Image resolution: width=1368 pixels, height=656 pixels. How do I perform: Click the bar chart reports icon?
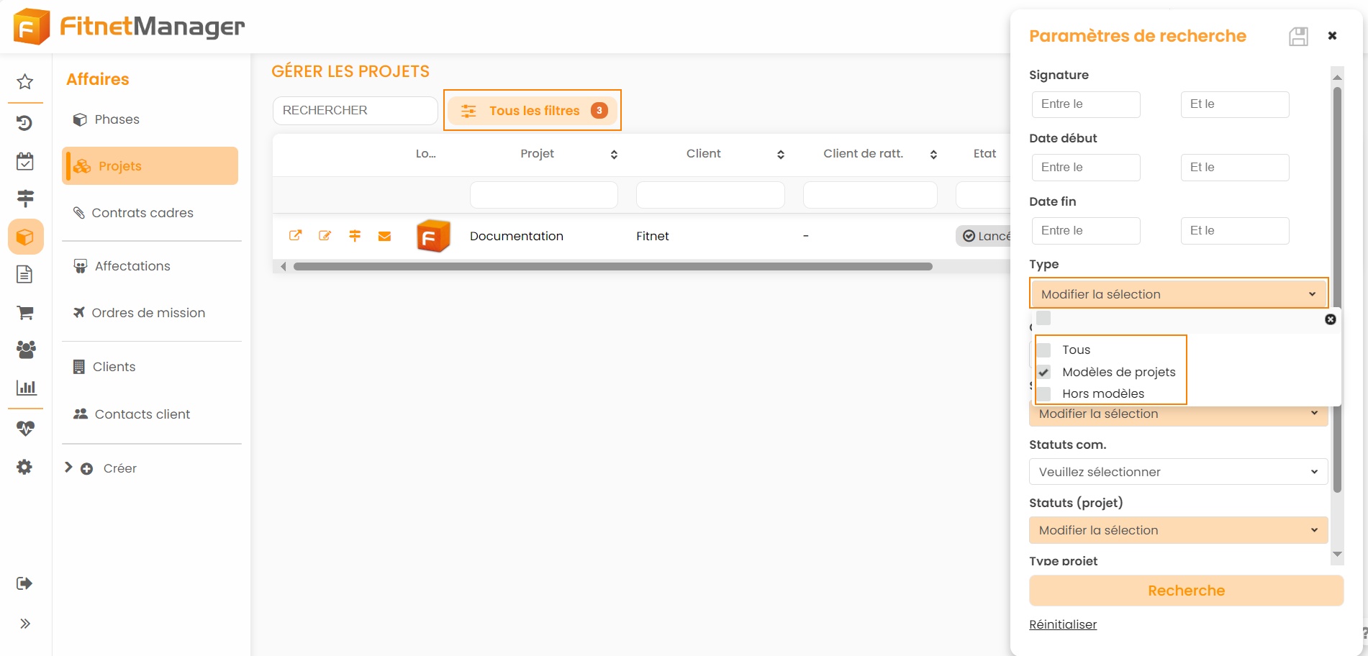[26, 388]
